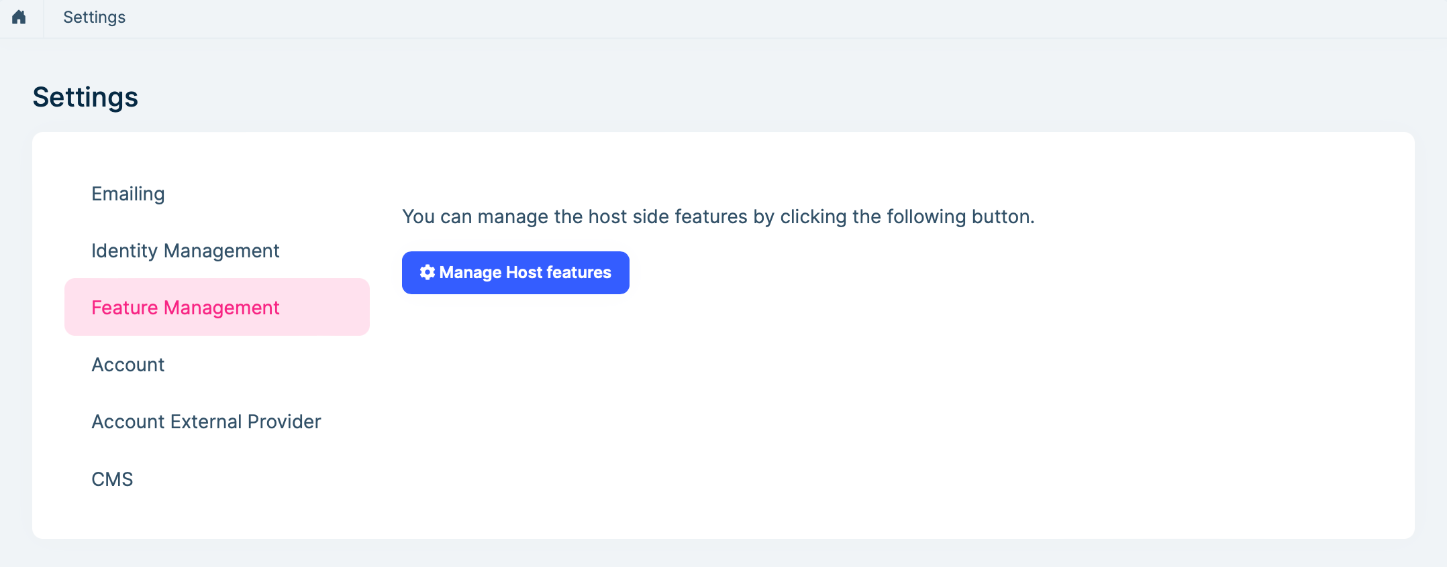Open the Settings breadcrumb link
Screen dimensions: 1447x567
[x=94, y=17]
